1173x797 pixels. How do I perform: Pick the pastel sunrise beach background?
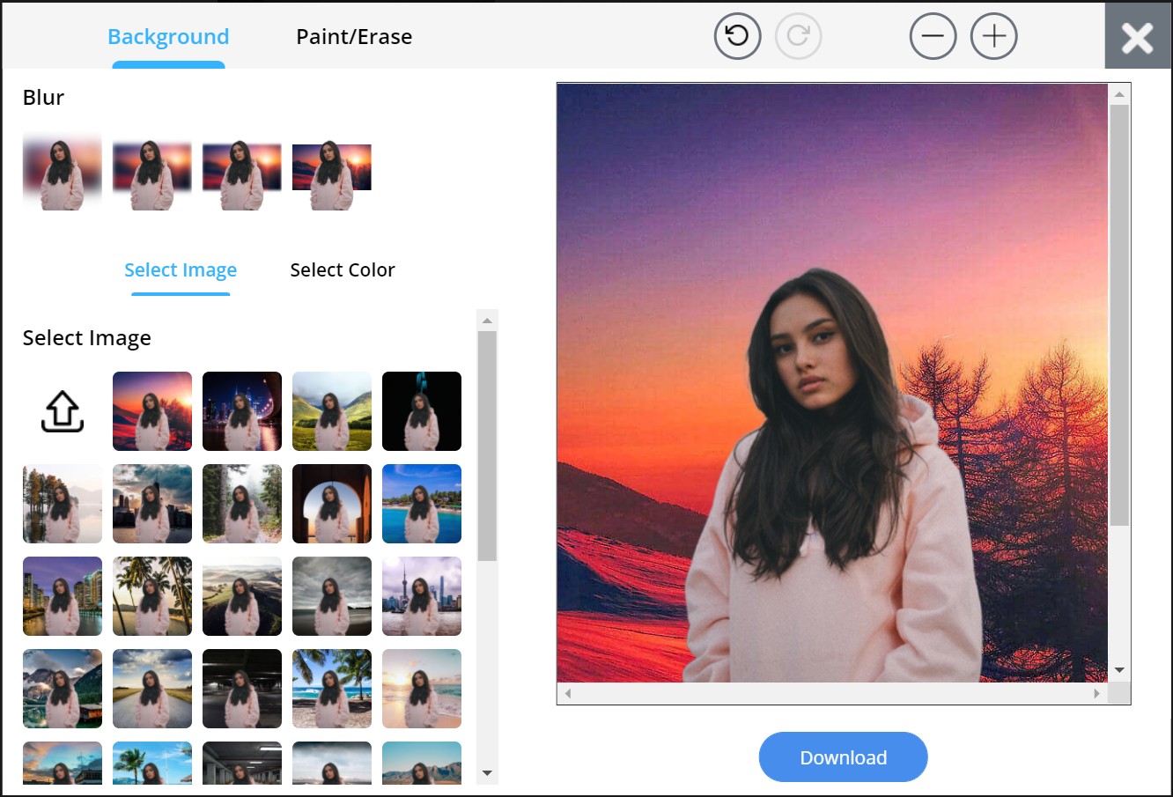pyautogui.click(x=422, y=689)
